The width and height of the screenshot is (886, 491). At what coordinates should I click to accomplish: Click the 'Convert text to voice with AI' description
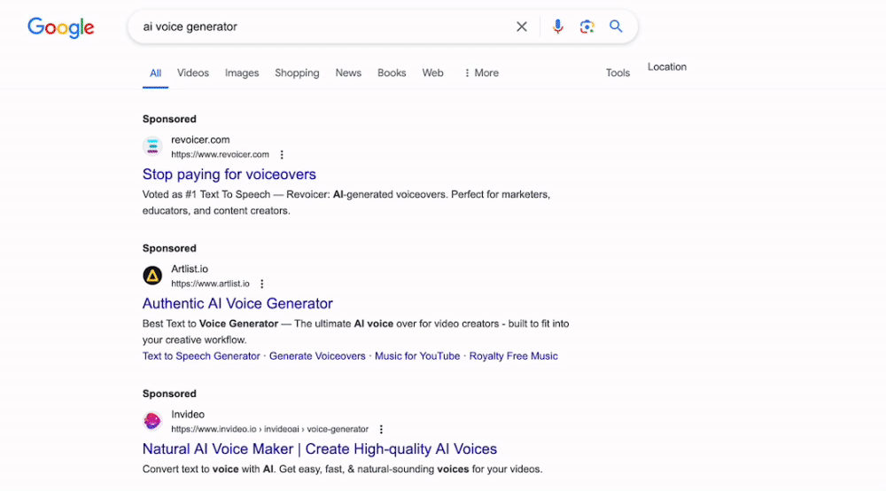(342, 469)
